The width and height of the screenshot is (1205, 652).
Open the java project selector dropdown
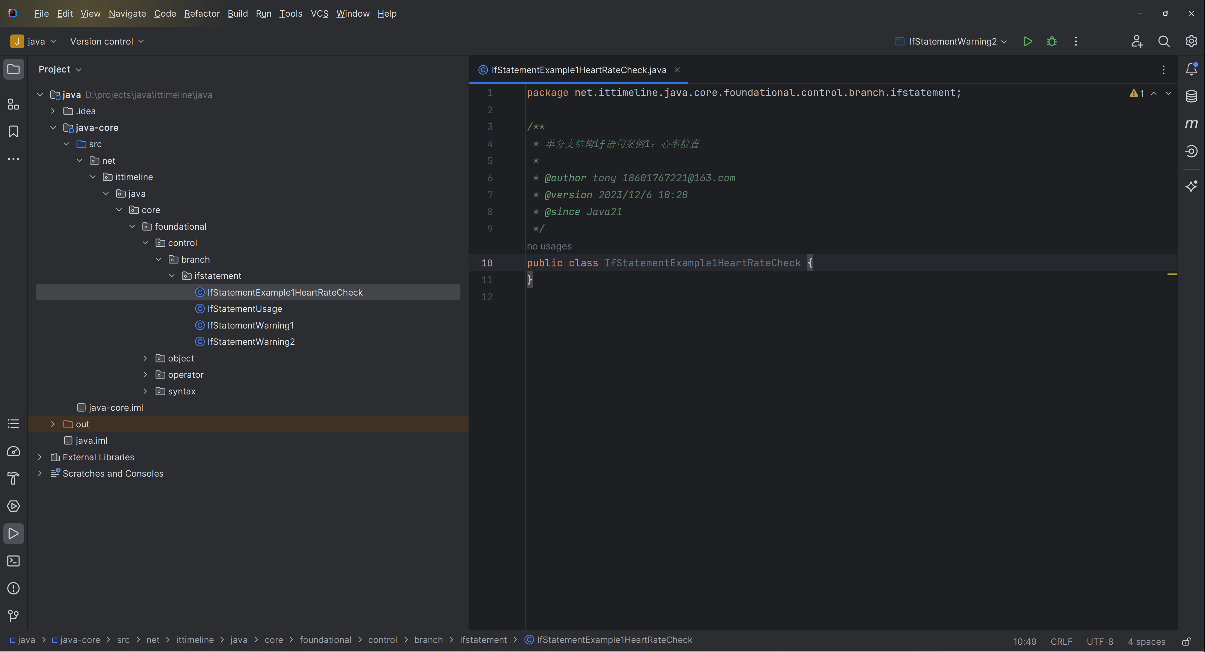[34, 42]
